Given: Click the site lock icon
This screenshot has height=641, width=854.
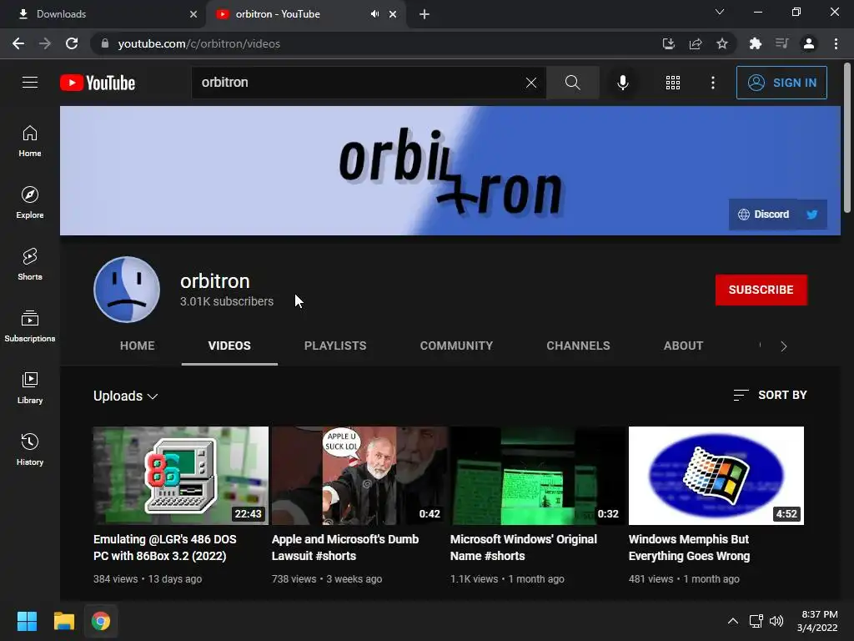Looking at the screenshot, I should click(104, 43).
